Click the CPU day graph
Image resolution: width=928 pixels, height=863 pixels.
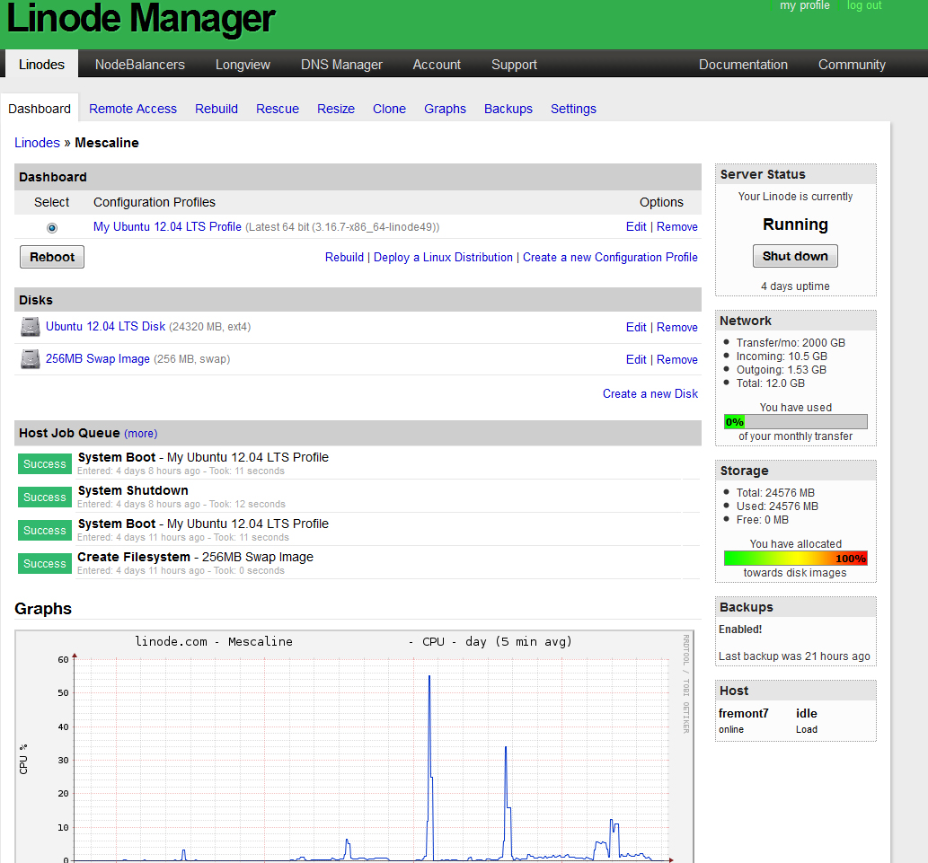[x=354, y=746]
